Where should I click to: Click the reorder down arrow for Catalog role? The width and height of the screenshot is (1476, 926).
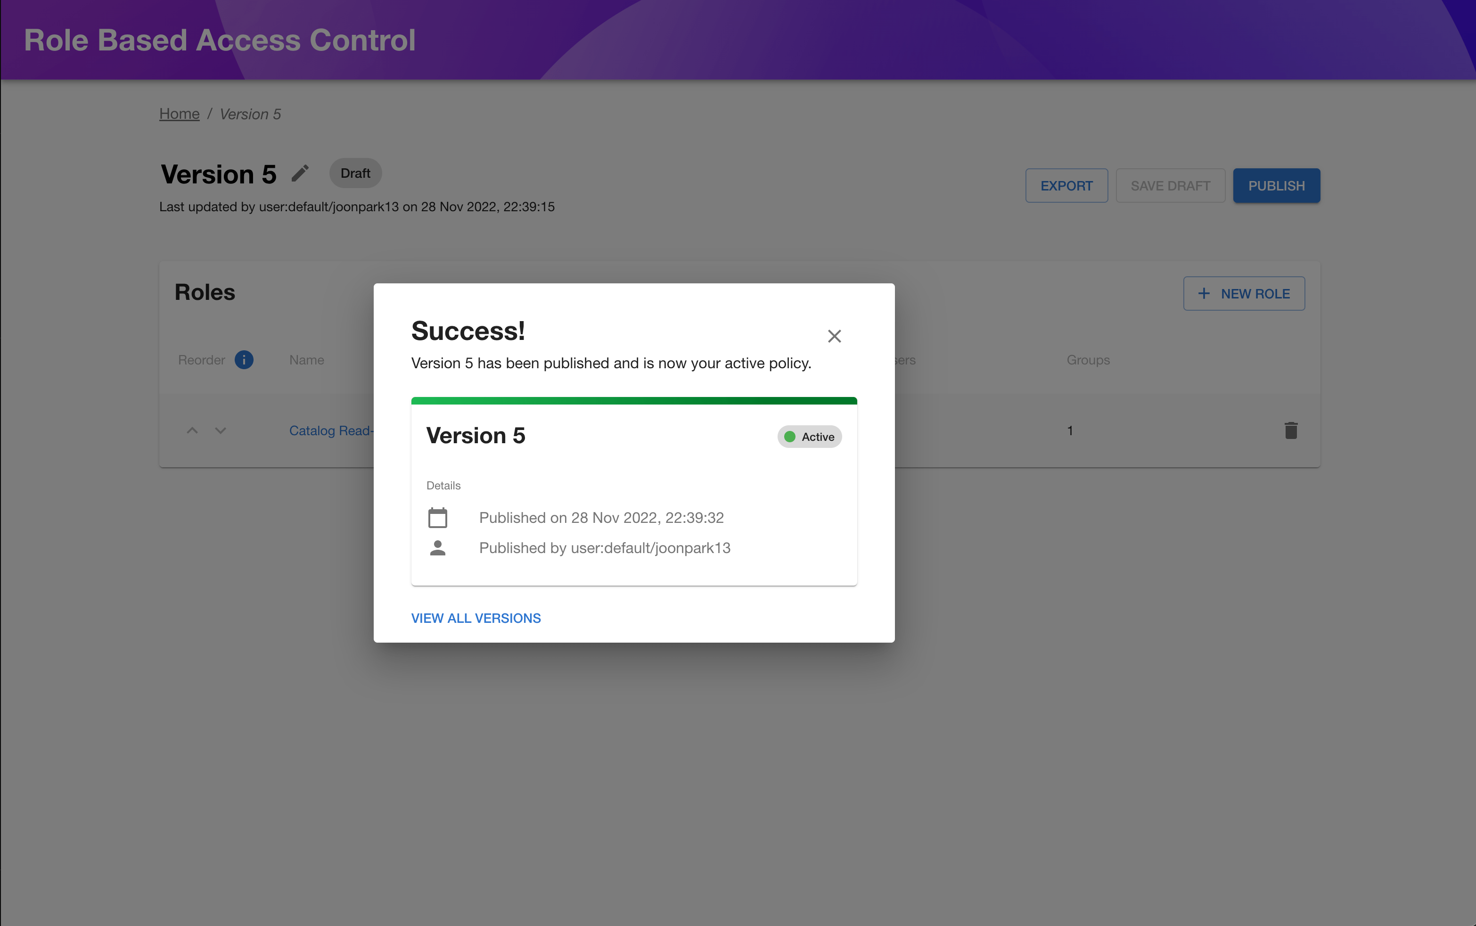point(220,429)
